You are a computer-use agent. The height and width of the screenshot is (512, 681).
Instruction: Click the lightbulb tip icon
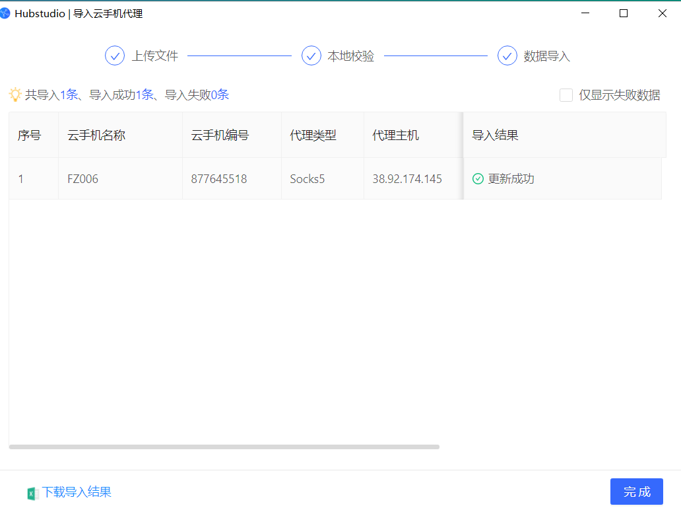pyautogui.click(x=15, y=94)
